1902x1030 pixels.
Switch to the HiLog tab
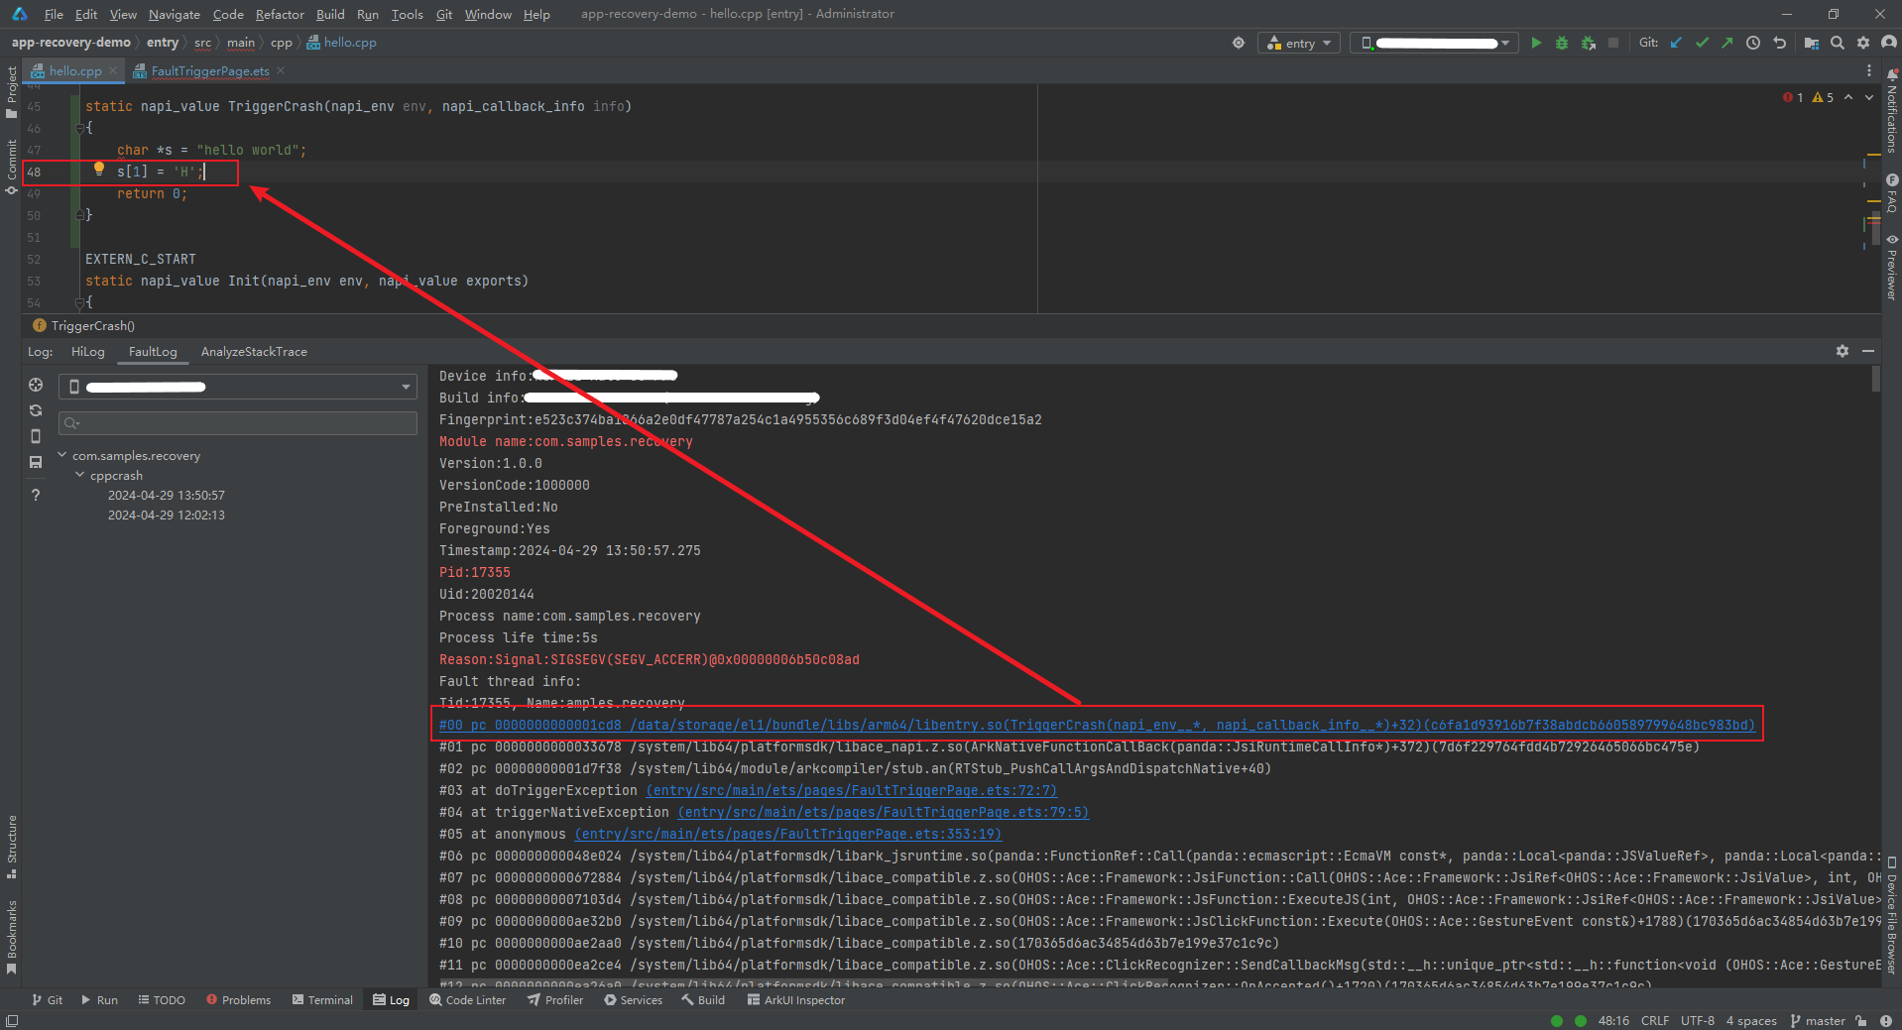87,351
